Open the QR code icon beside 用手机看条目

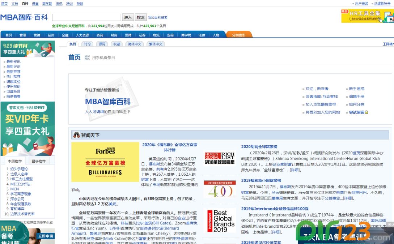pos(87,57)
